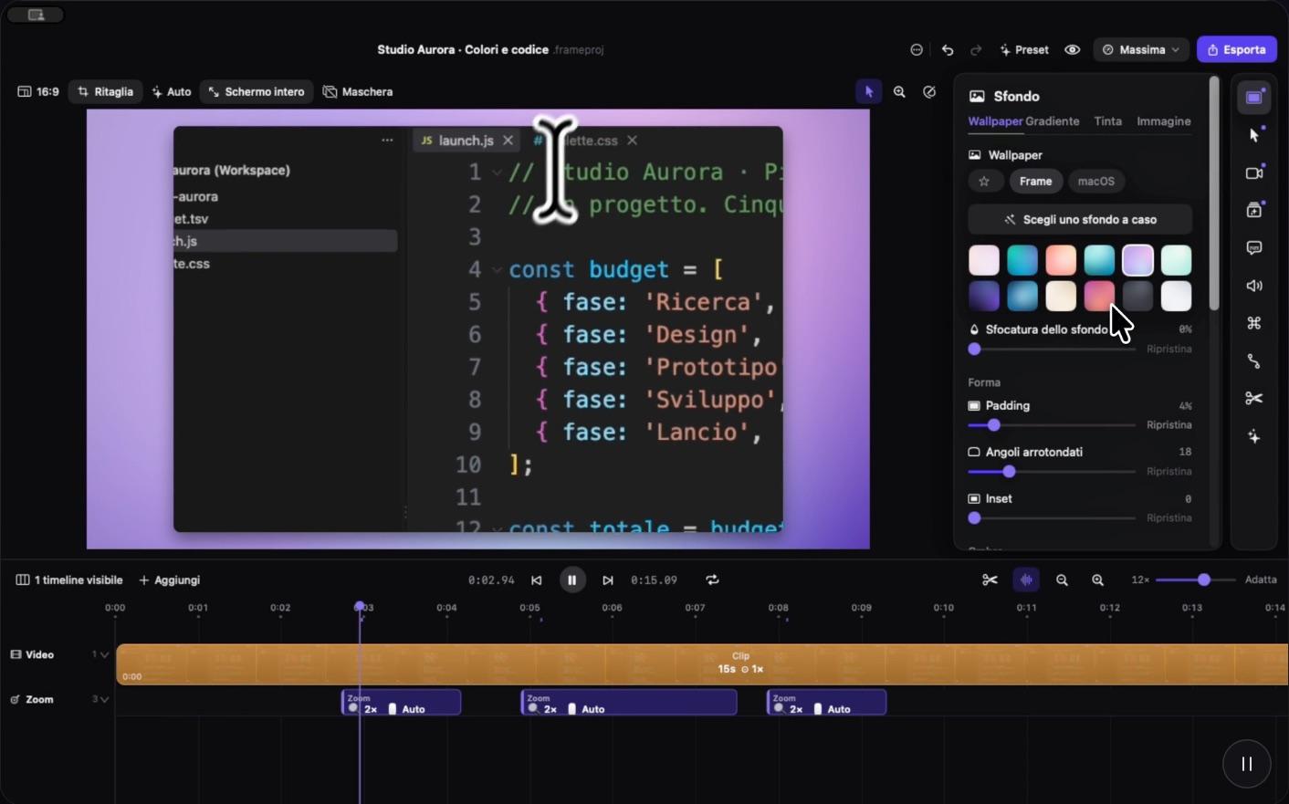Switch to the Wallpaper tab
This screenshot has height=804, width=1289.
coord(995,121)
